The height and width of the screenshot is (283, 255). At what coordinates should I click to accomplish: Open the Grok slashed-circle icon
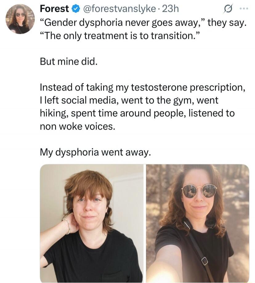pos(228,9)
